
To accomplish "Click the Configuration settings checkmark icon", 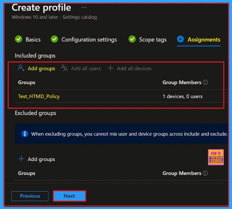I will pos(54,39).
